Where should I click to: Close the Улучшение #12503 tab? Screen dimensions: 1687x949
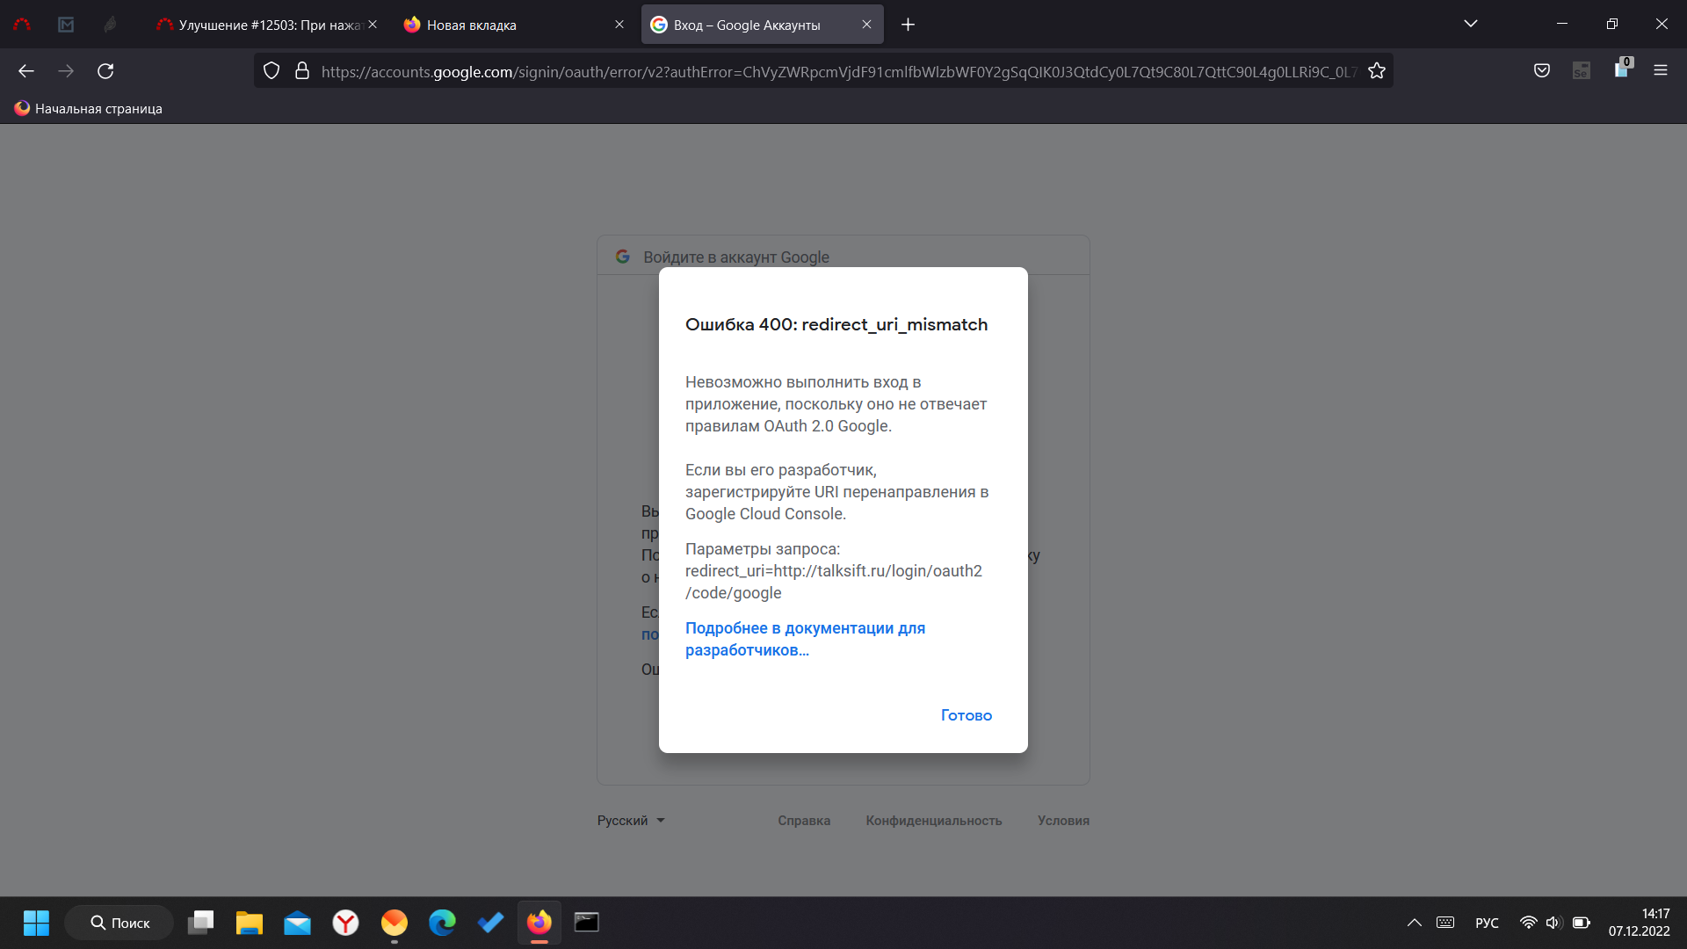[x=373, y=25]
